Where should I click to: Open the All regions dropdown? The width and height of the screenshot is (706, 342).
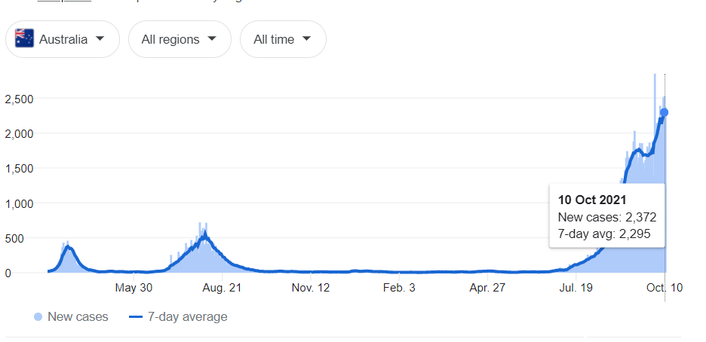(180, 39)
